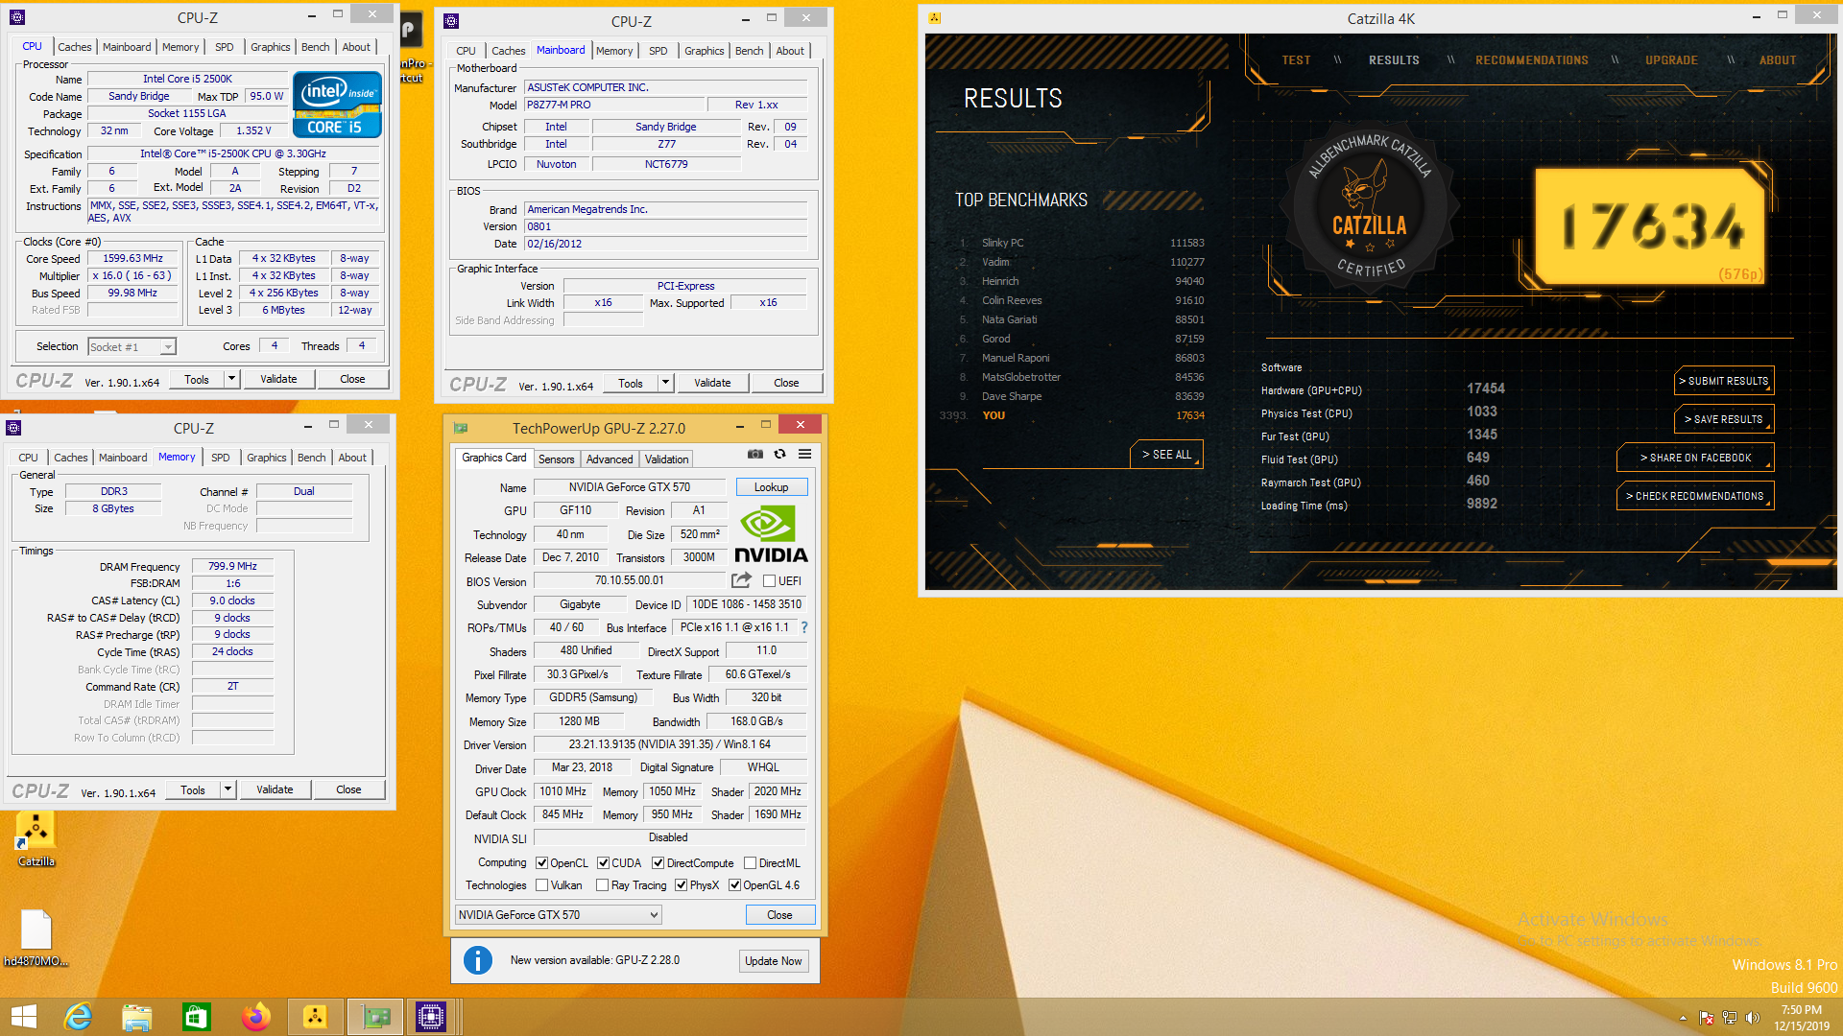Switch to Catzilla via its taskbar icon
1843x1036 pixels.
pyautogui.click(x=315, y=1017)
